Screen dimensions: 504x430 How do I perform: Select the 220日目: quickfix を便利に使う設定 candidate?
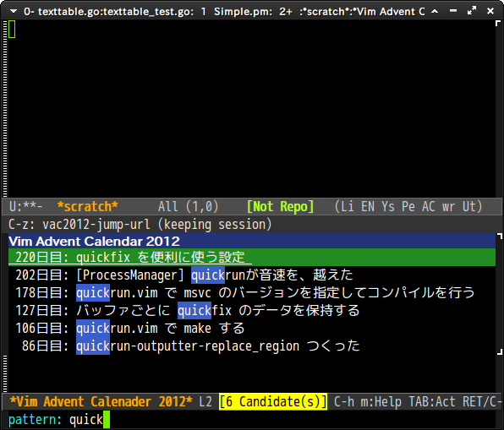[x=252, y=257]
